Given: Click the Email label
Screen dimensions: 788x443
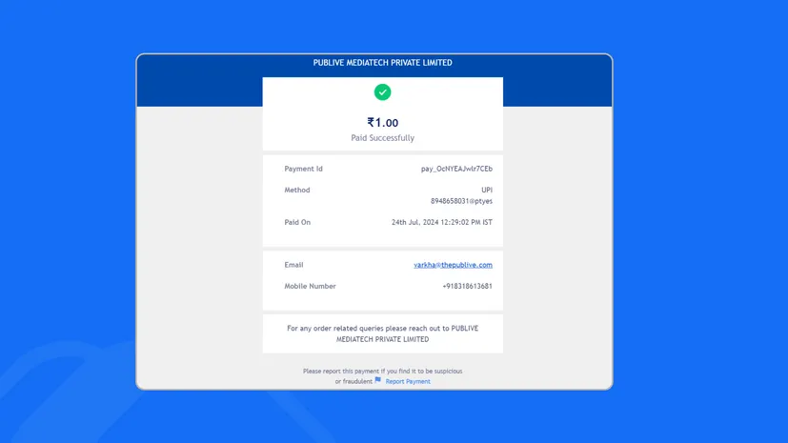Looking at the screenshot, I should tap(293, 265).
